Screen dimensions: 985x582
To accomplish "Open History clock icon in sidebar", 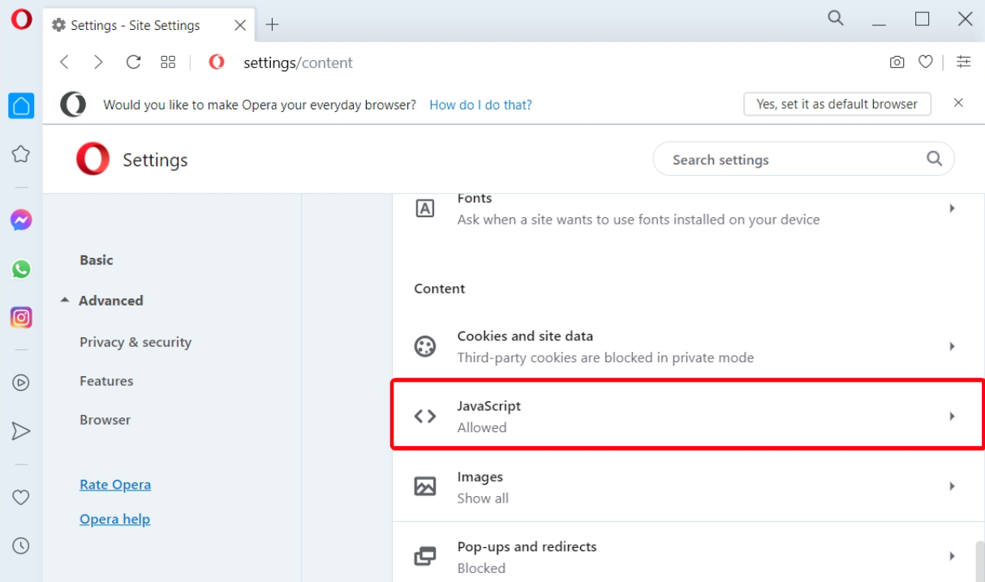I will point(21,546).
